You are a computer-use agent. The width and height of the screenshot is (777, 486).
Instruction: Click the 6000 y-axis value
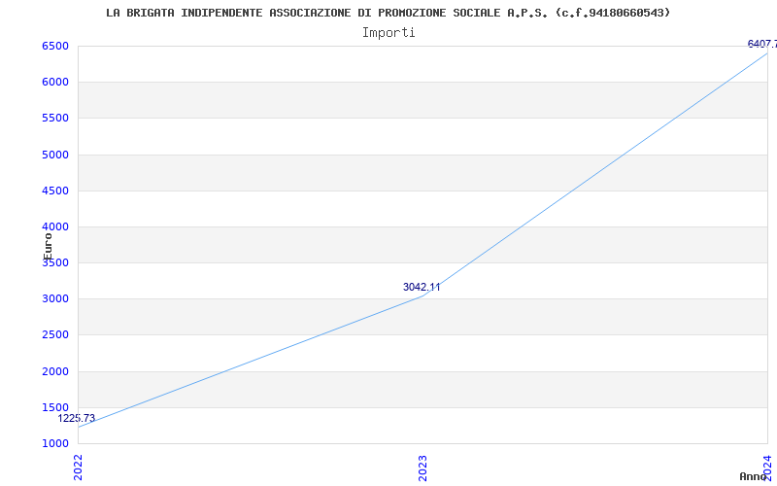tap(55, 83)
